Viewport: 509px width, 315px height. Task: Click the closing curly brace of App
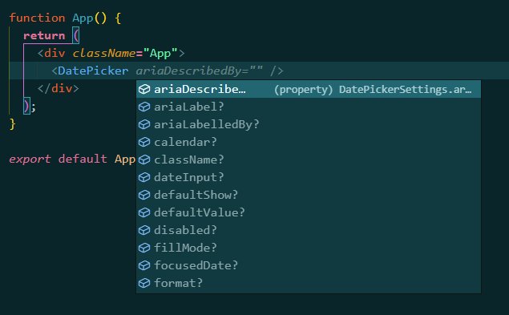pos(13,123)
